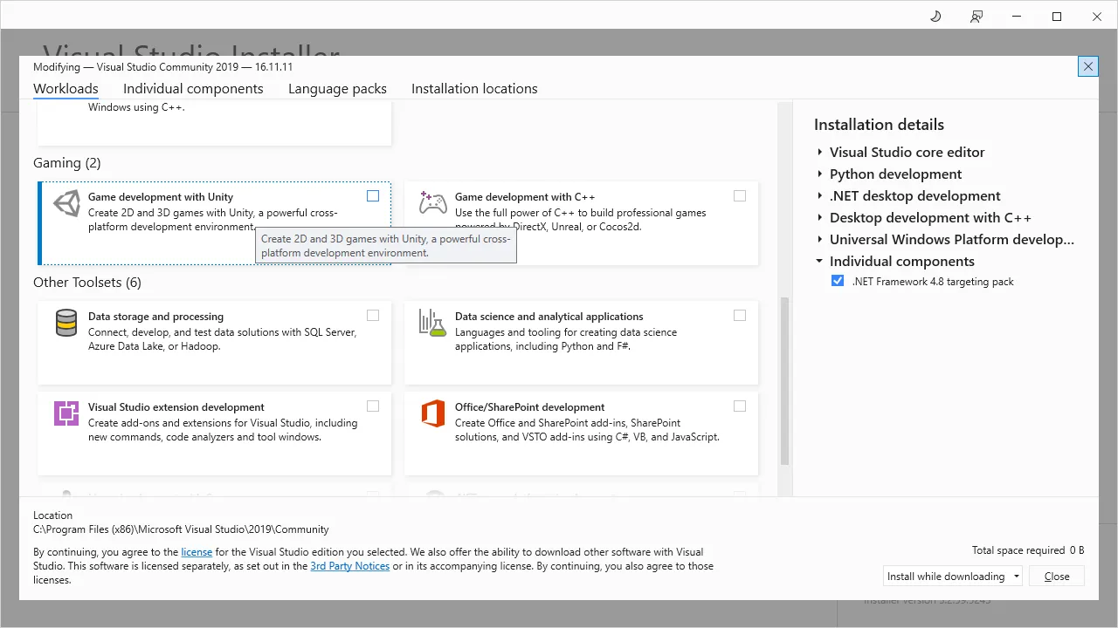Click the Close button at the bottom

click(x=1057, y=577)
